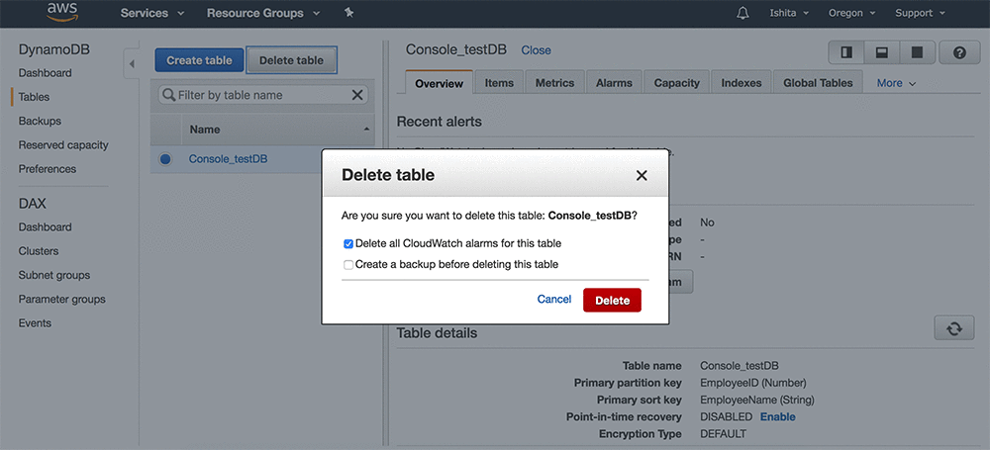990x450 pixels.
Task: Open Reserved capacity page
Action: 63,145
